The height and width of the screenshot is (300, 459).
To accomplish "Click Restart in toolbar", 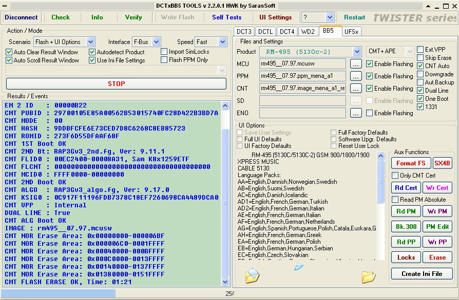I will [x=354, y=17].
